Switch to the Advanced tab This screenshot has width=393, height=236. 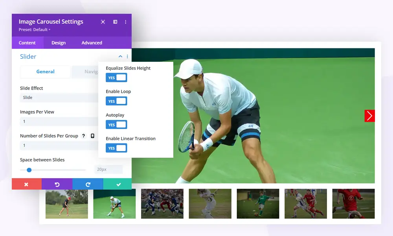pos(92,42)
